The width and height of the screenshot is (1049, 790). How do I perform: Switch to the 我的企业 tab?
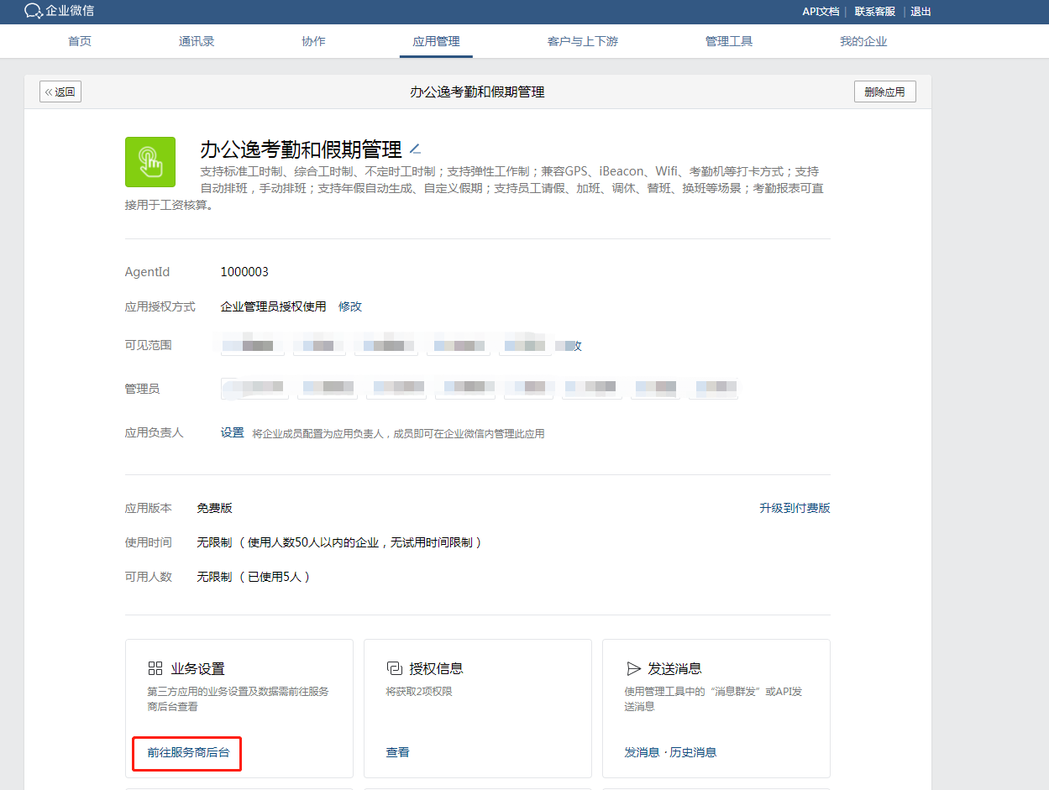[863, 41]
